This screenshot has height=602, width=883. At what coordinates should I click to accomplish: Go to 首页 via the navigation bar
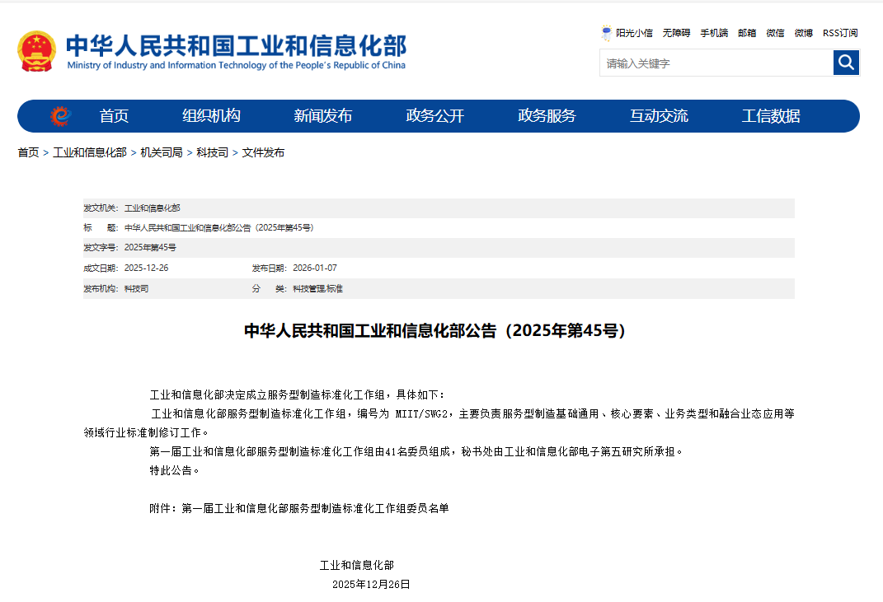click(x=113, y=116)
